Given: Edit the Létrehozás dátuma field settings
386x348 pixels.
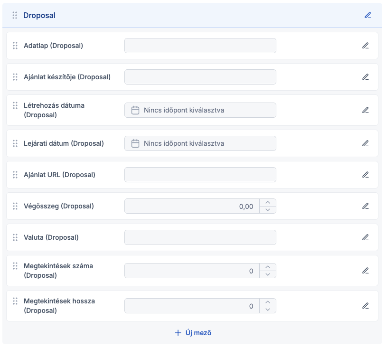Looking at the screenshot, I should [365, 110].
